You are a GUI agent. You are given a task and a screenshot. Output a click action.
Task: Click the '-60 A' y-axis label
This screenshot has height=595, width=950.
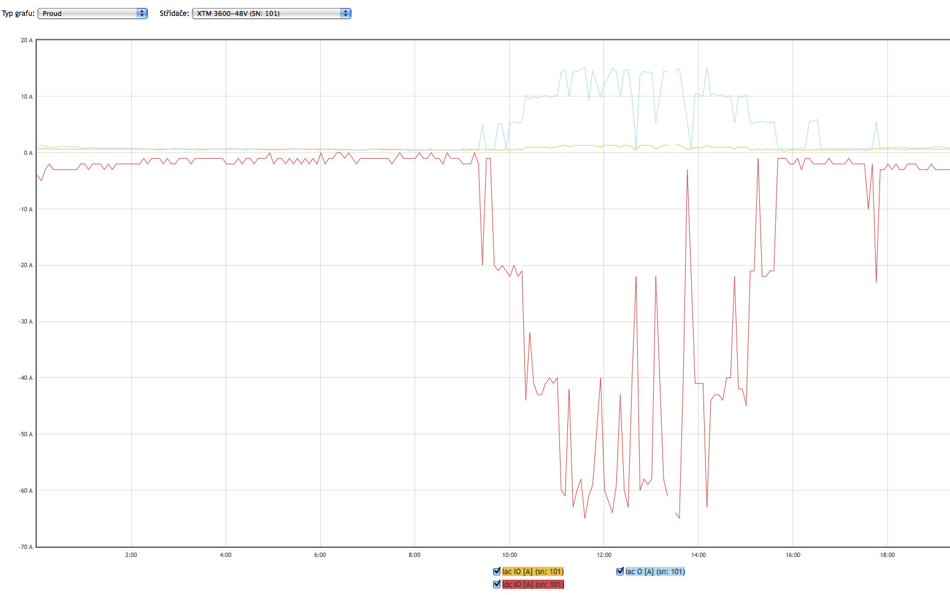26,491
